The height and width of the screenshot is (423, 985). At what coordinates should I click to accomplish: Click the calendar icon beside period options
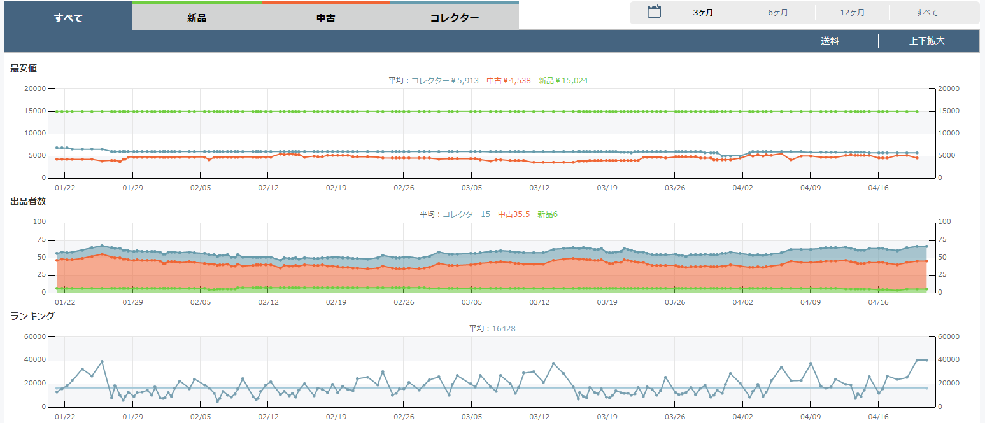point(654,12)
